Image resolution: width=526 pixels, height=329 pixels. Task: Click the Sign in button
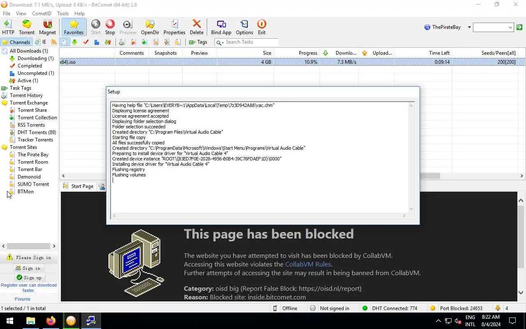click(28, 268)
